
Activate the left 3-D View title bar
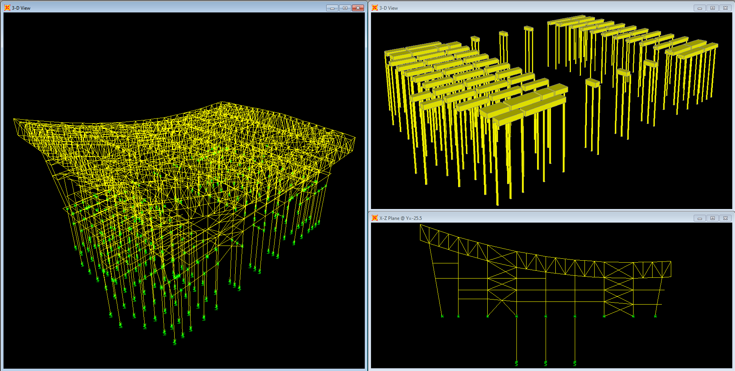[156, 8]
